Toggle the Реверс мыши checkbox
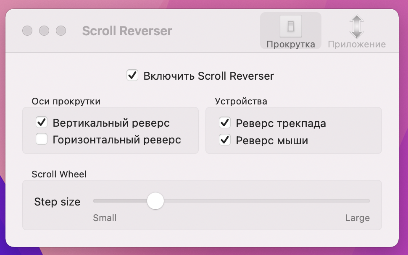The image size is (408, 255). click(225, 140)
